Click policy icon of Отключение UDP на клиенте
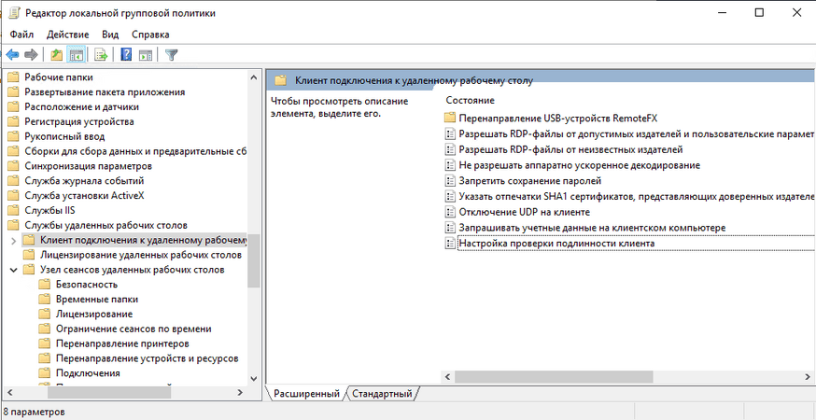Screen dimensions: 816x420 pos(450,212)
